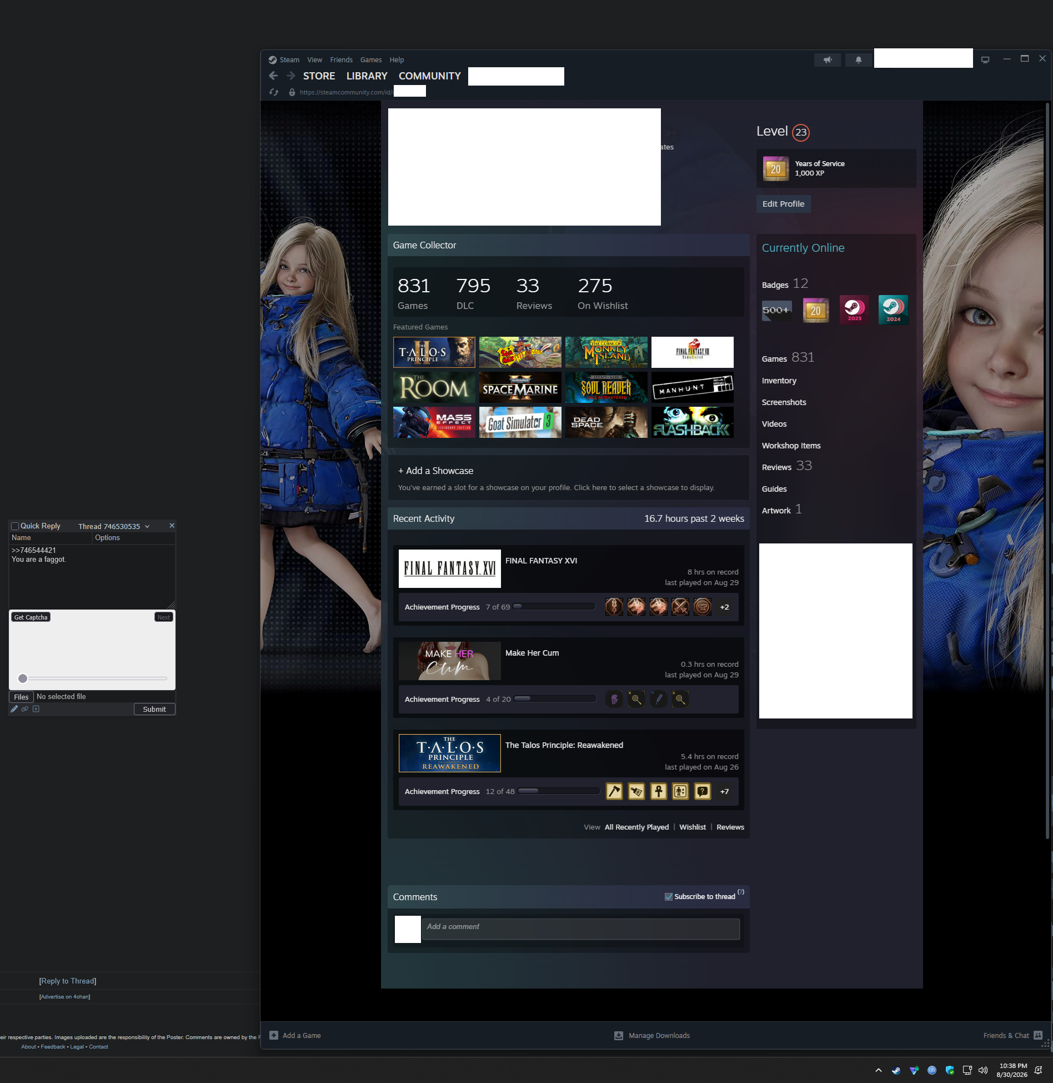Open the Games menu

371,59
